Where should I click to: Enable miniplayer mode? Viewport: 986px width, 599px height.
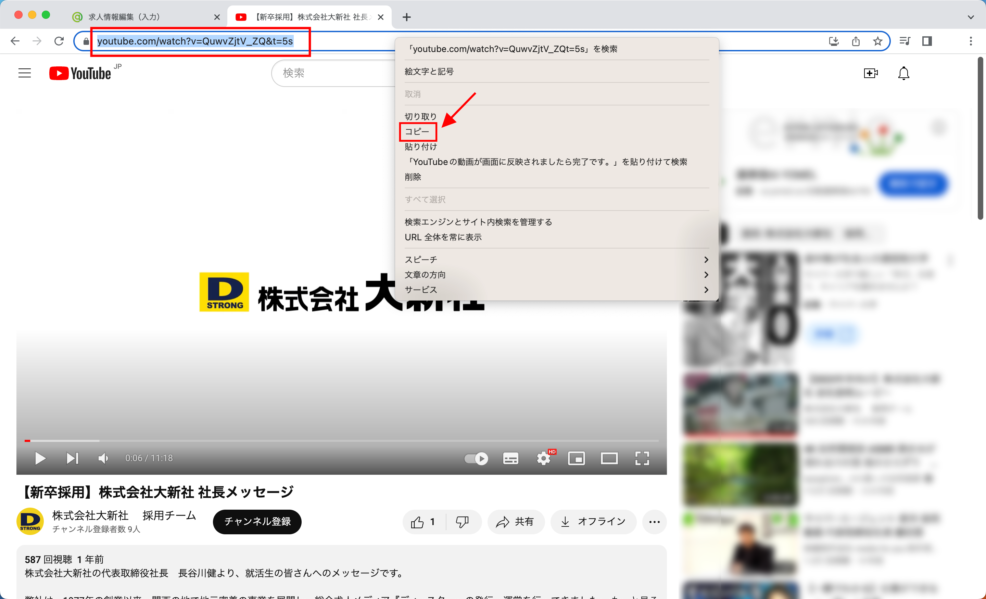click(577, 458)
